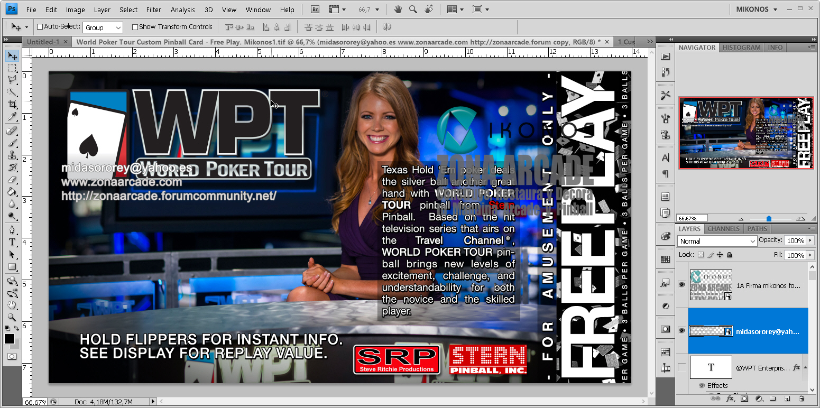Screen dimensions: 820x408
Task: Open the Auto-Select Group dropdown
Action: (x=103, y=27)
